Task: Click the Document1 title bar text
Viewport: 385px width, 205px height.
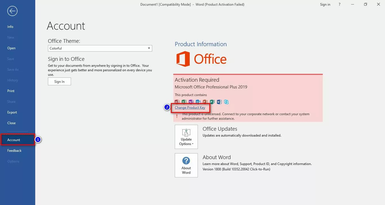Action: point(192,5)
